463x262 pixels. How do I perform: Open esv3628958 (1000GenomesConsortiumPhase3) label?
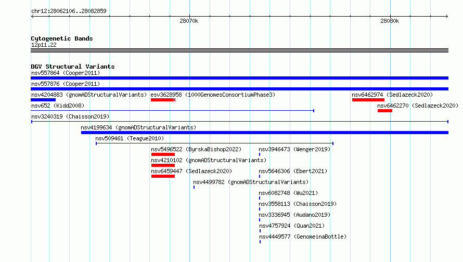click(x=213, y=95)
